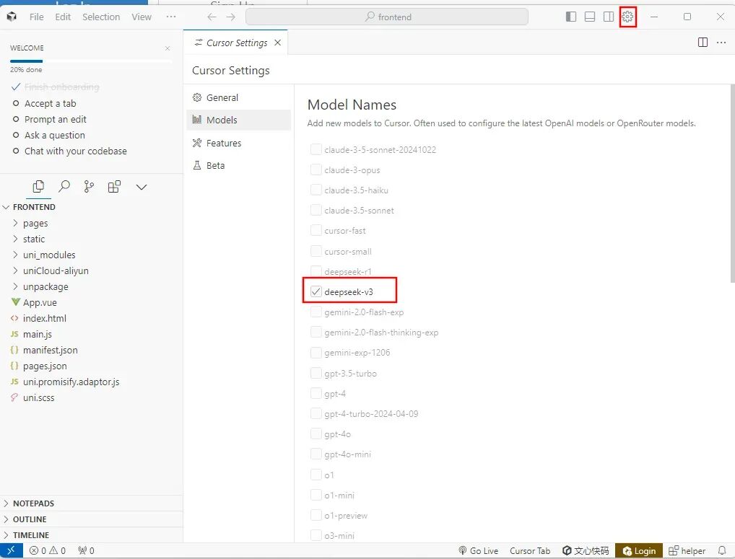Switch to General settings section
The height and width of the screenshot is (559, 735).
[x=238, y=97]
